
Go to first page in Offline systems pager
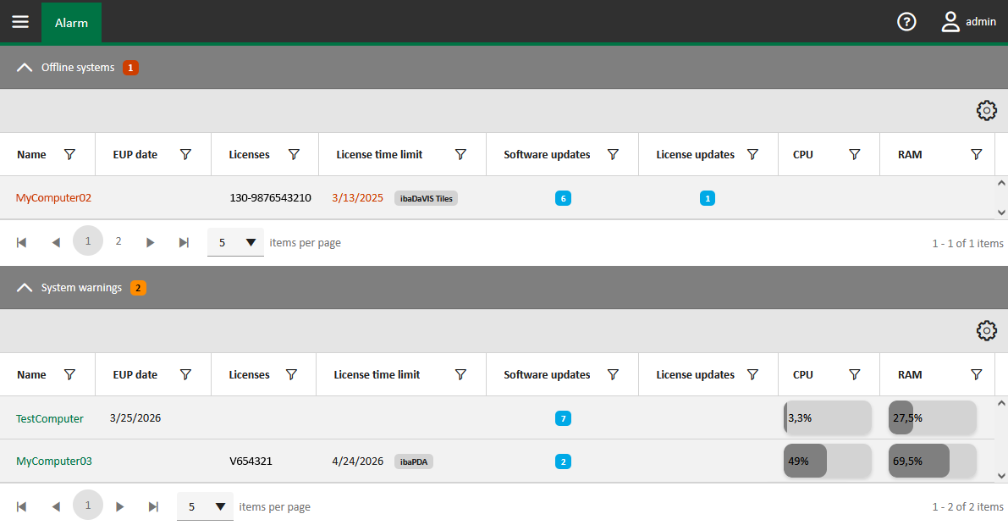click(21, 242)
